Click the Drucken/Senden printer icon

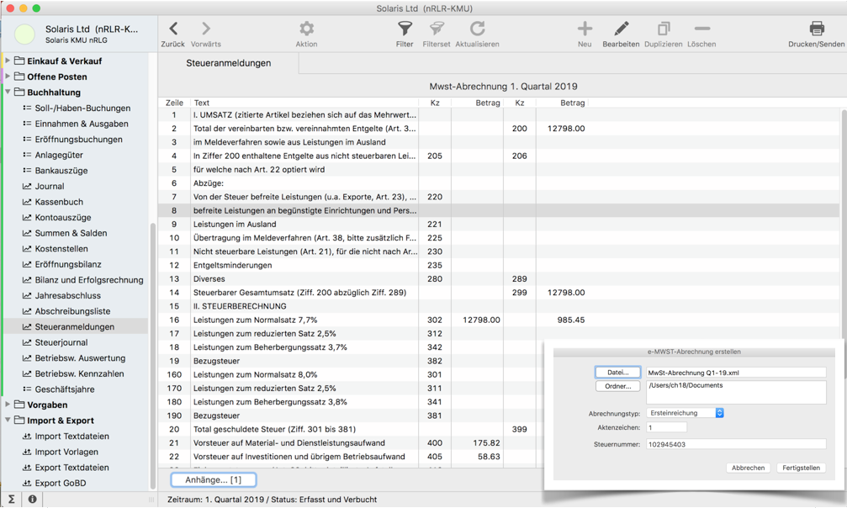[x=816, y=29]
